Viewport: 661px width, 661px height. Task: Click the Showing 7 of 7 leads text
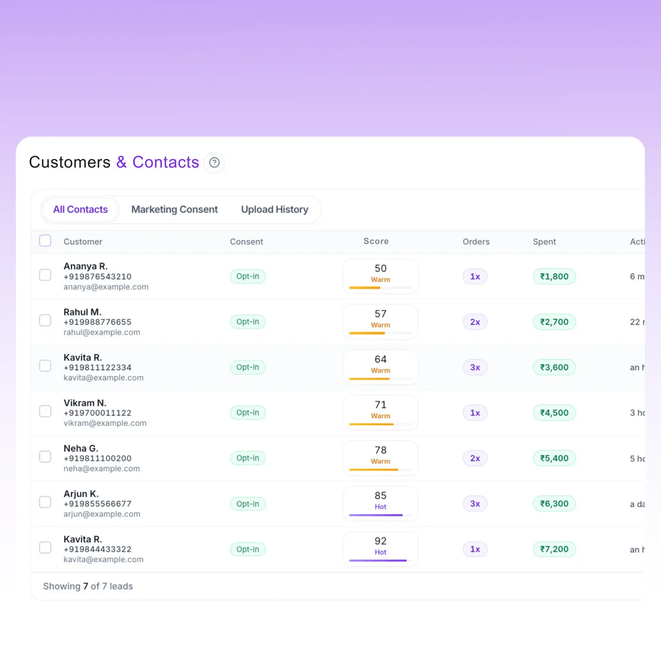coord(88,586)
